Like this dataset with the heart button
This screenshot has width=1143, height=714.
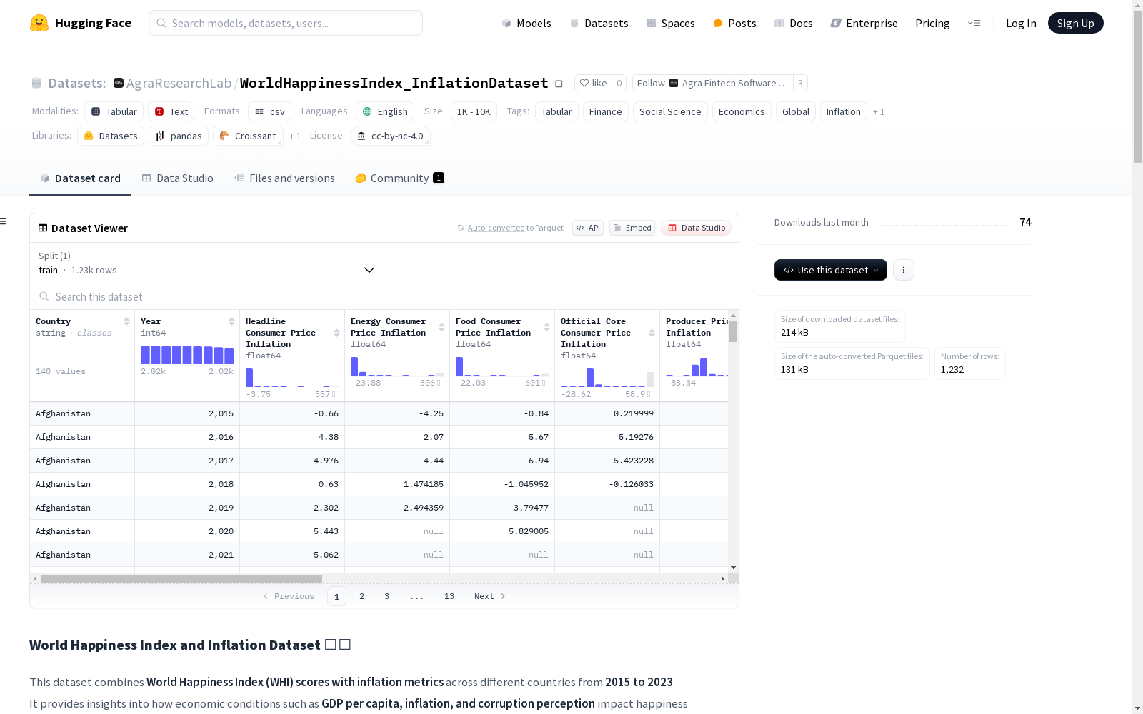593,84
